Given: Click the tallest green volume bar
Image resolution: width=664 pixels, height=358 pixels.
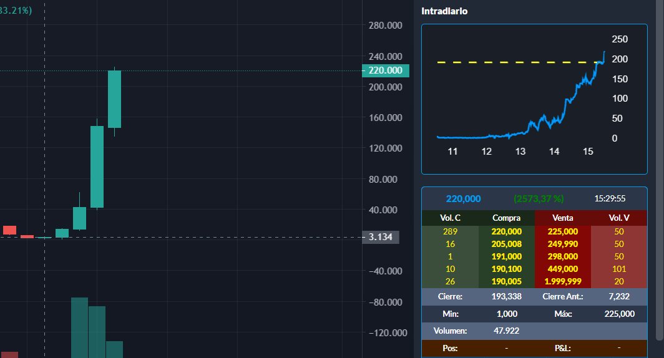Looking at the screenshot, I should click(80, 327).
